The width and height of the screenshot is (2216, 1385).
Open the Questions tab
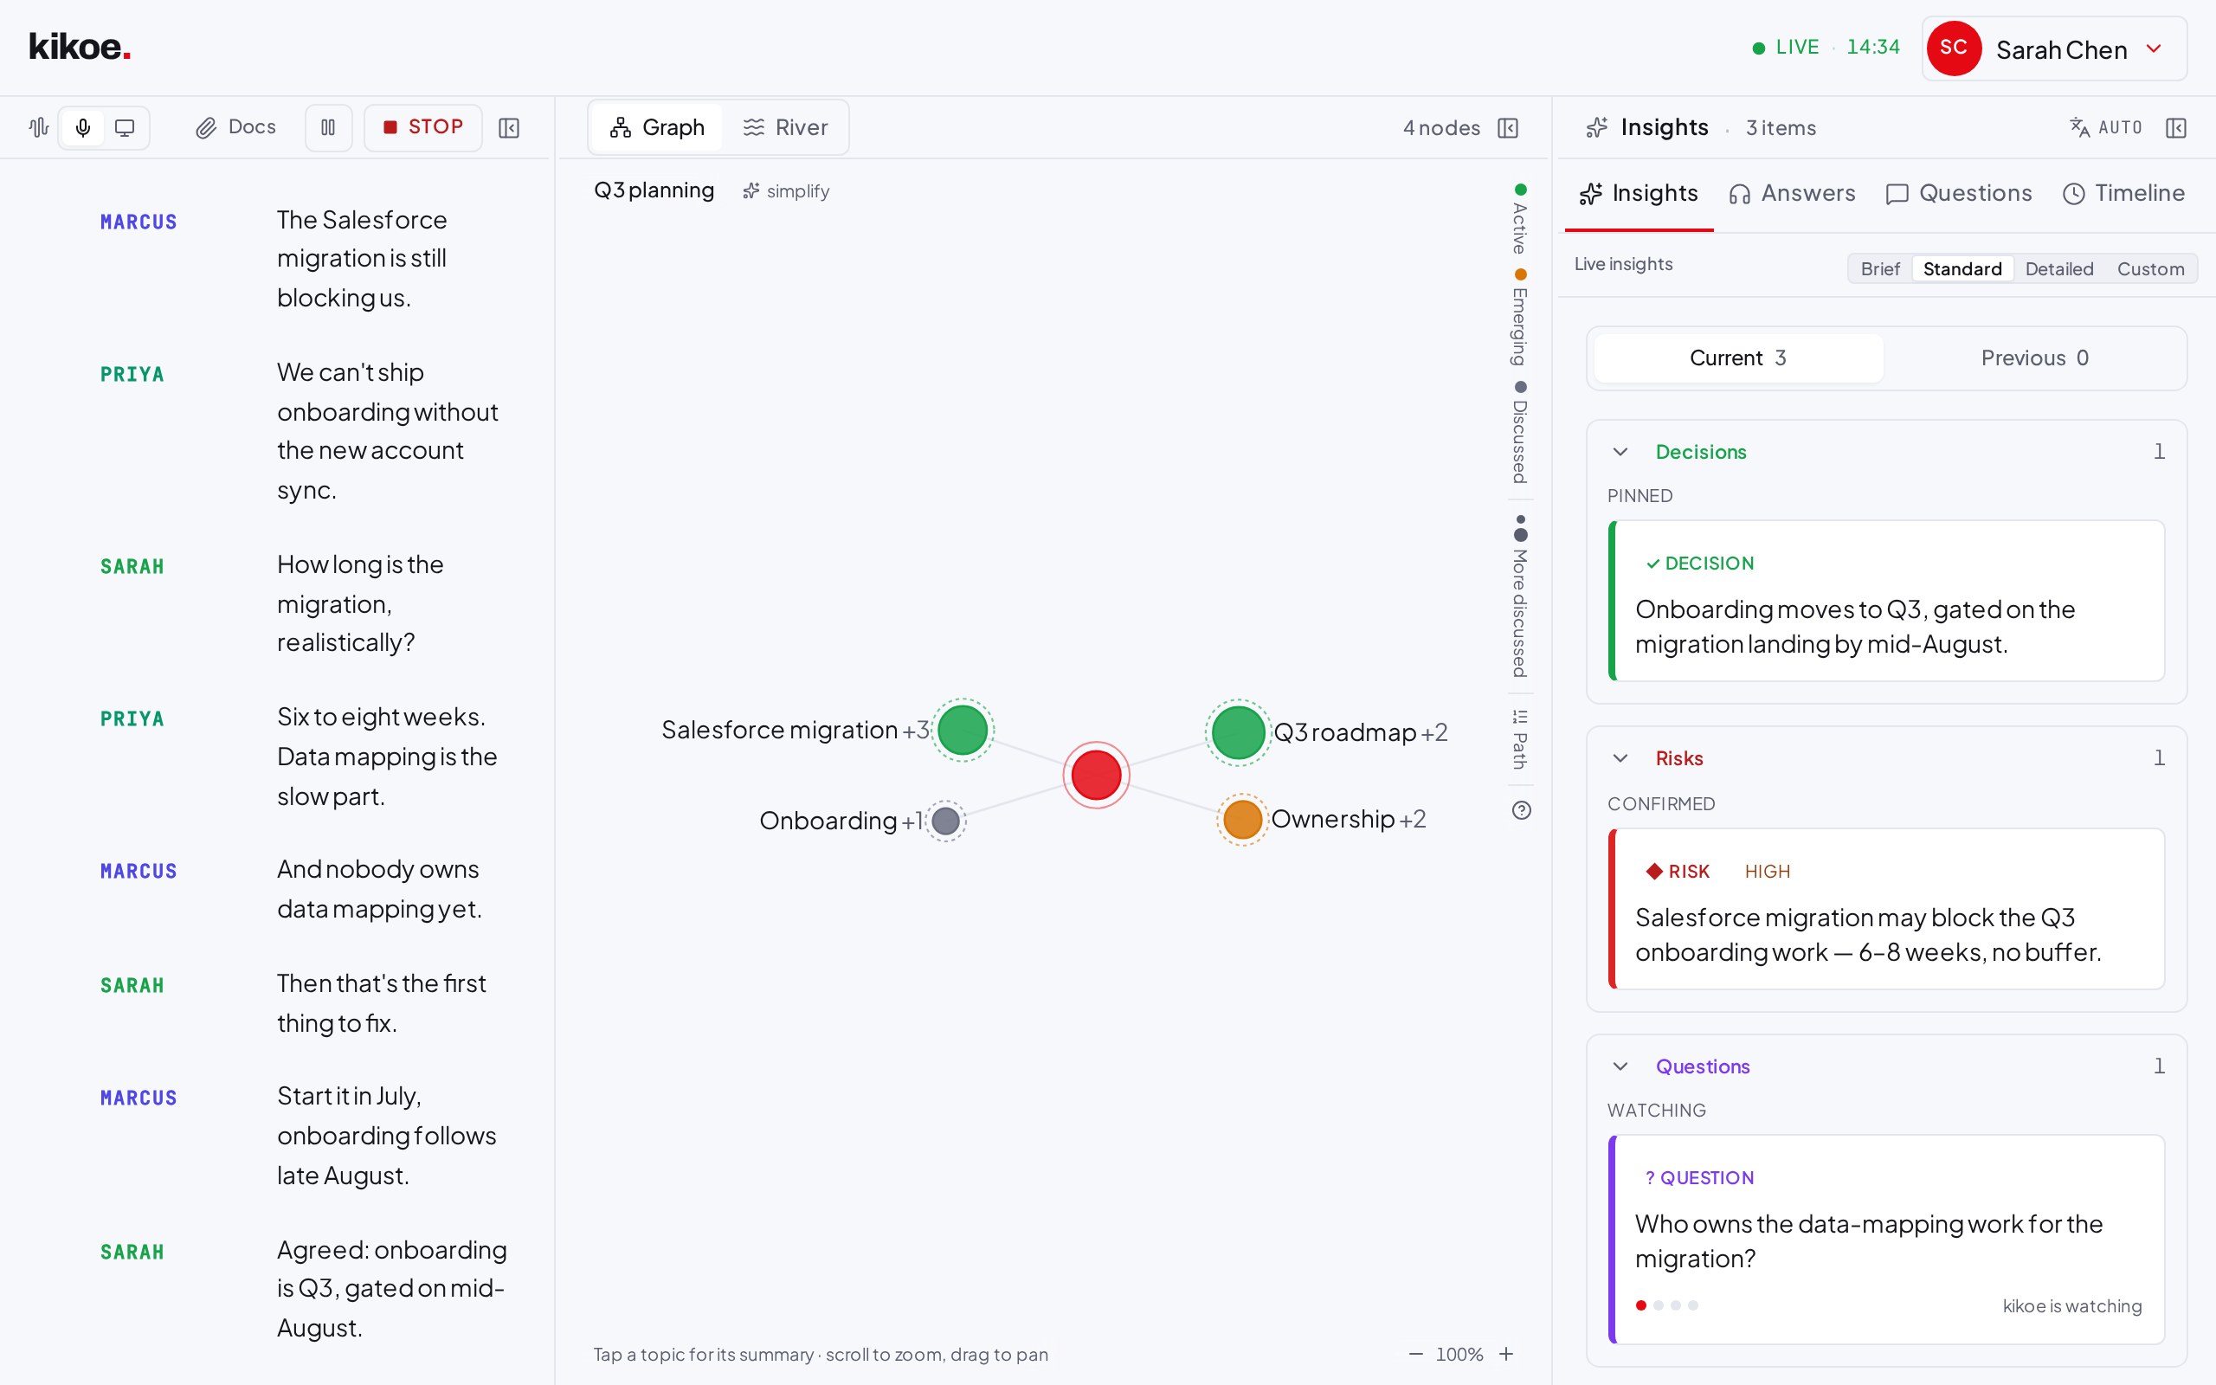point(1960,193)
